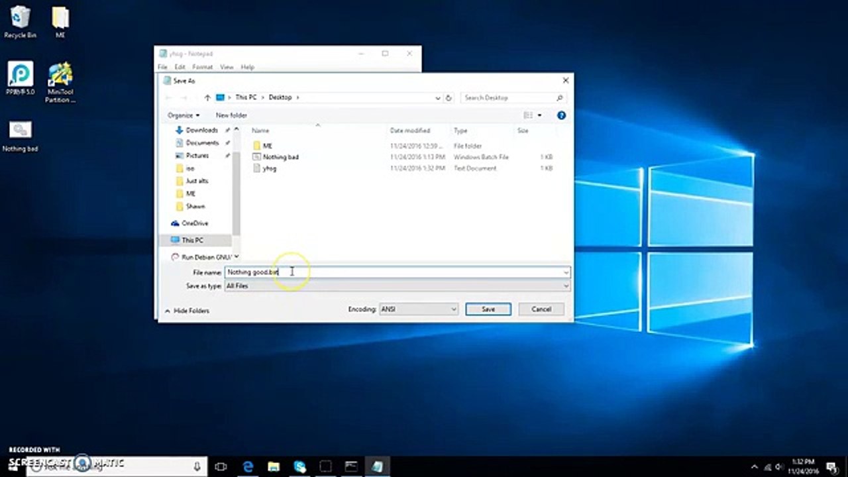Click the This PC icon in address bar
Viewport: 848px width, 477px height.
tap(220, 97)
